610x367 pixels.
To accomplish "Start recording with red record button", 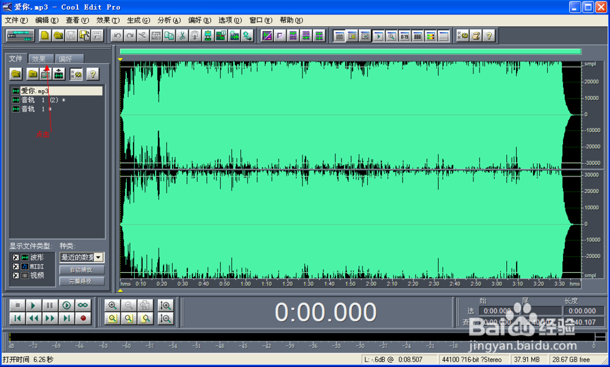I will click(x=83, y=318).
